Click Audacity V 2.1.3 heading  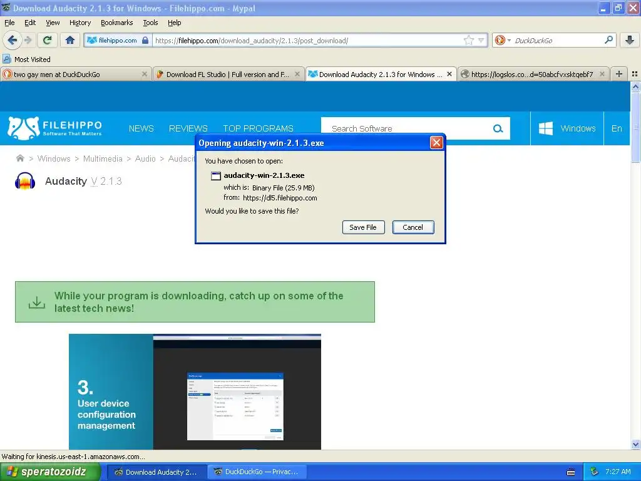[83, 181]
